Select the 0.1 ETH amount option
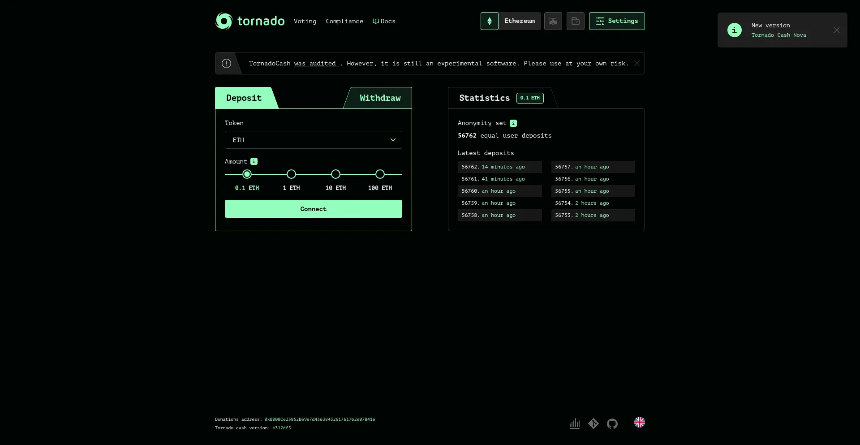 pyautogui.click(x=247, y=174)
